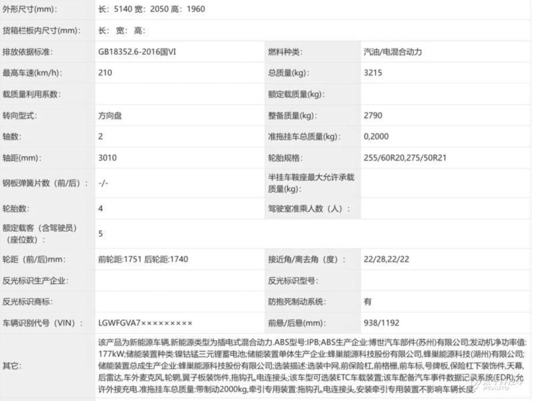Click the 准拖挂车总质量(kg) label
533x401 pixels.
pyautogui.click(x=304, y=137)
